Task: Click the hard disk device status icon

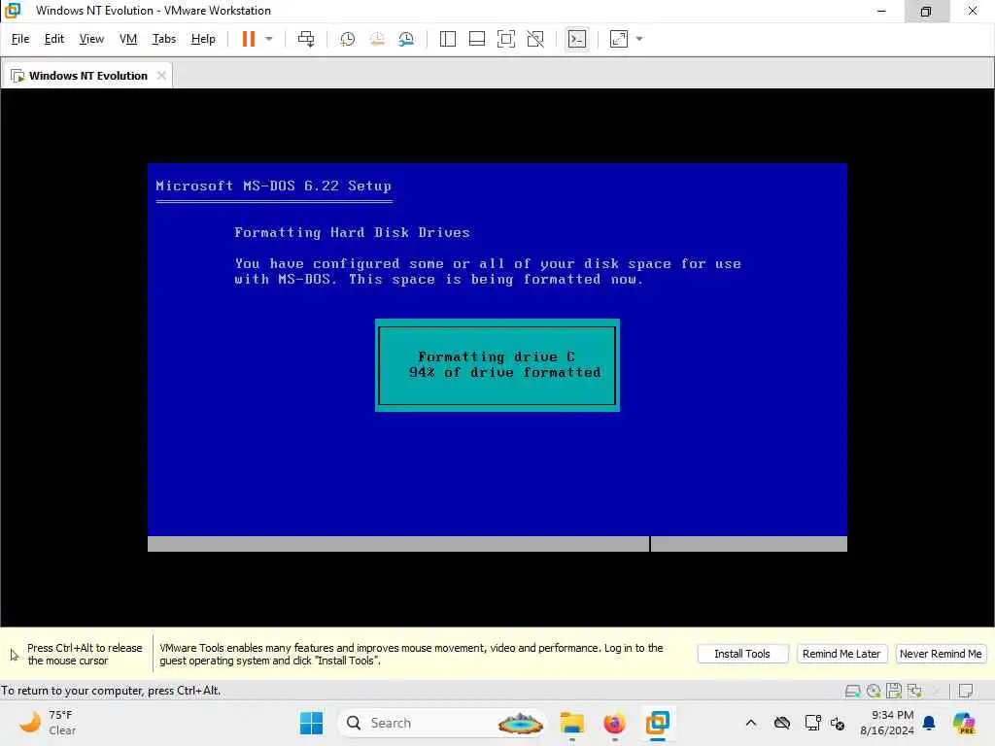Action: [853, 691]
